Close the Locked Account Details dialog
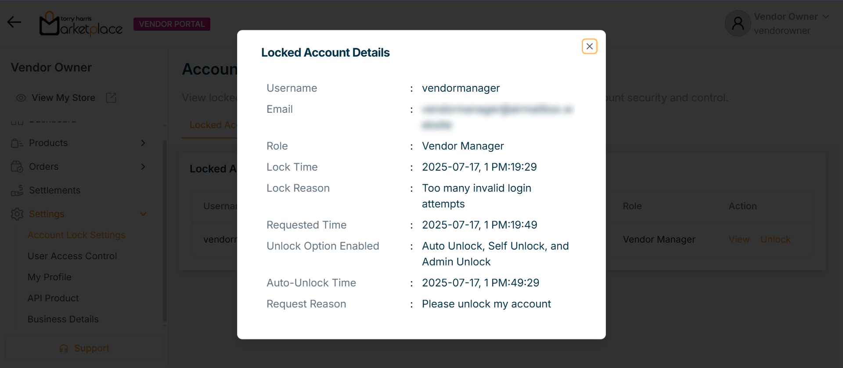 589,46
